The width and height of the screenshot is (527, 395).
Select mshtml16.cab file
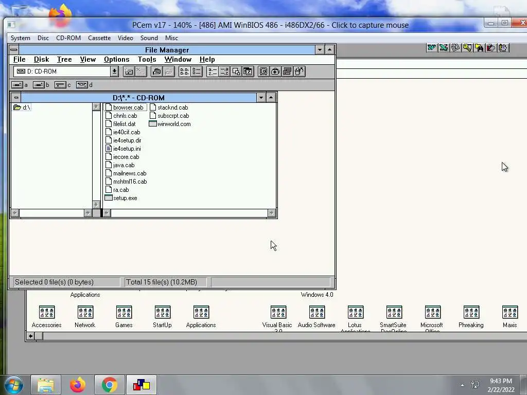click(x=126, y=182)
